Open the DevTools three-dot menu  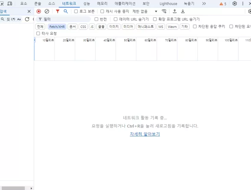click(x=243, y=4)
